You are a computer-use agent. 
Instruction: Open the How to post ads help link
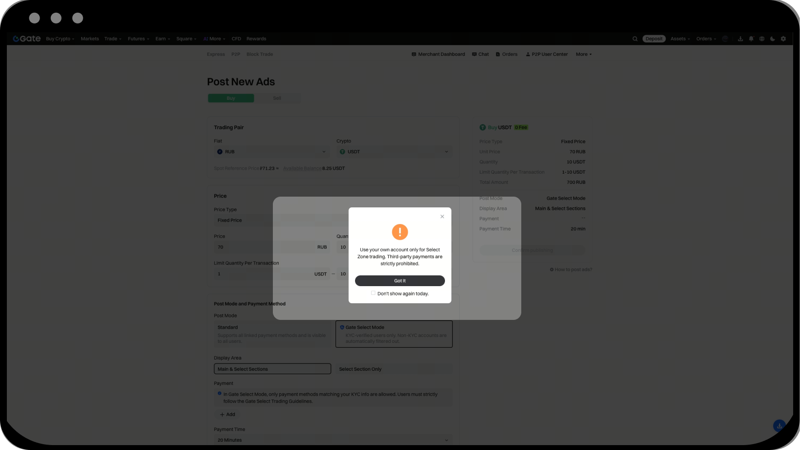click(571, 270)
